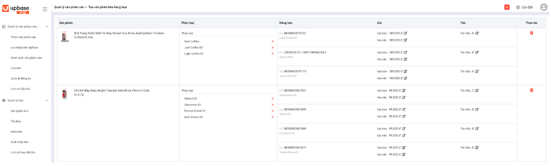Click the Bút Trang Điểm Mắt product name
This screenshot has height=166, width=551.
pyautogui.click(x=119, y=35)
